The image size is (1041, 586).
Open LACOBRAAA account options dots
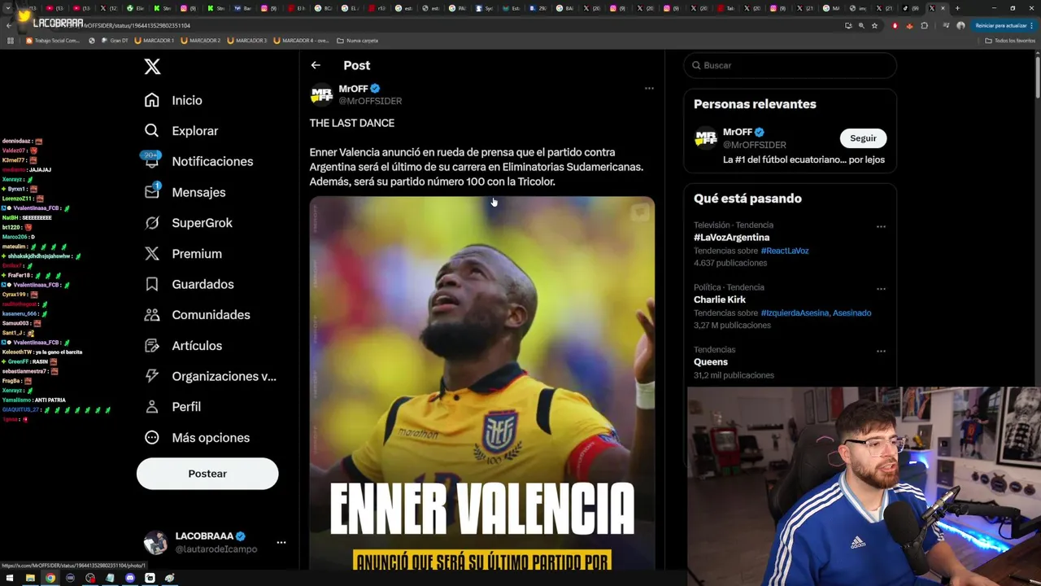click(x=281, y=542)
